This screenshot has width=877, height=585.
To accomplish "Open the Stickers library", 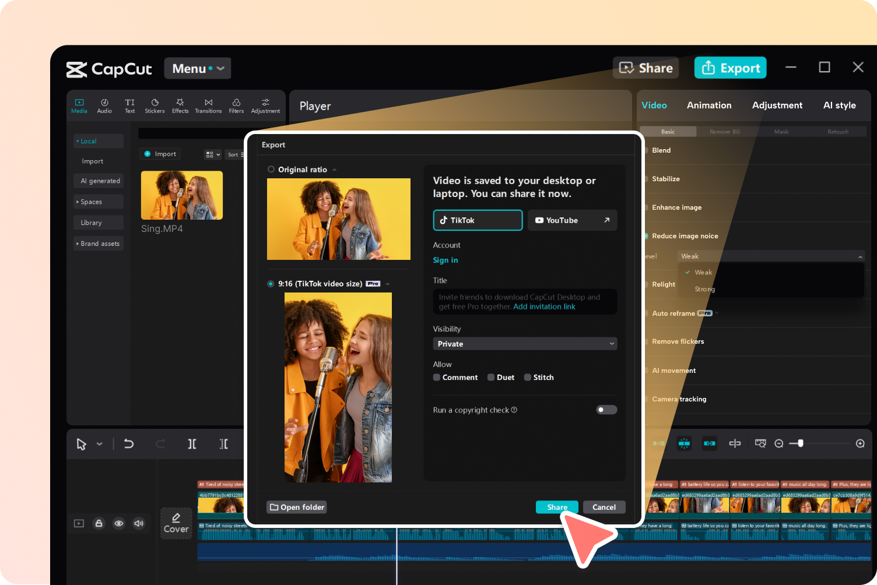I will 155,105.
